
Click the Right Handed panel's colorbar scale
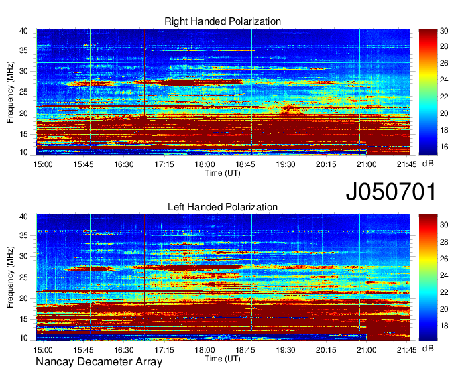[428, 92]
